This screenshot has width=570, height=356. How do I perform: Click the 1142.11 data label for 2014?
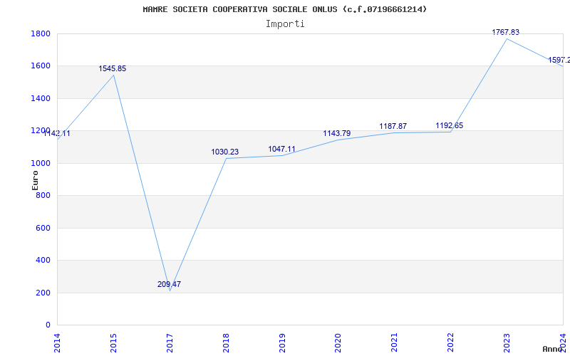[57, 134]
